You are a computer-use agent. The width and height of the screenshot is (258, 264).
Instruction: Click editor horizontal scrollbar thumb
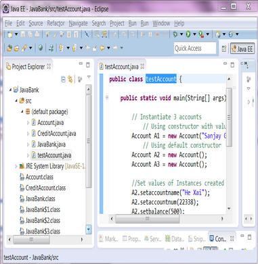click(148, 219)
